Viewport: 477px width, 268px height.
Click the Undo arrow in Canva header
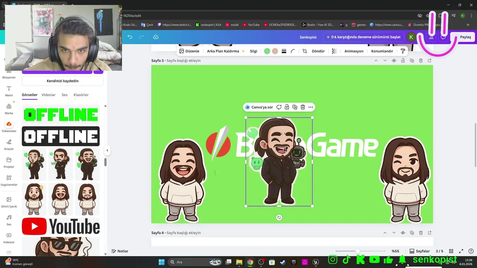130,37
